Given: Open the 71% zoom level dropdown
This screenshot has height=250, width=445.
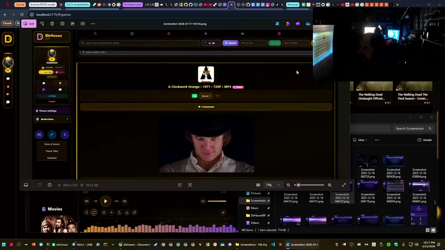Looking at the screenshot, I should click(273, 185).
